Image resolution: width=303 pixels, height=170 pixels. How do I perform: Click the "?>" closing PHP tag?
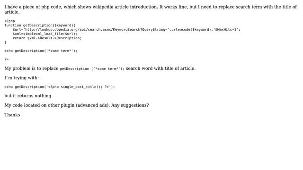7,59
